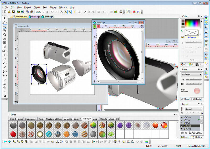Select the Text tool
Image resolution: width=210 pixels, height=149 pixels.
click(5, 39)
